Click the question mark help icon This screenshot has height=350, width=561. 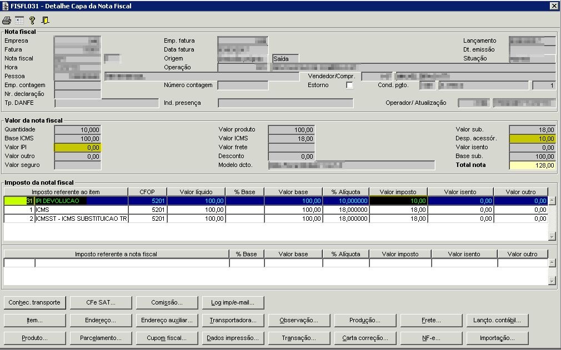tap(32, 21)
